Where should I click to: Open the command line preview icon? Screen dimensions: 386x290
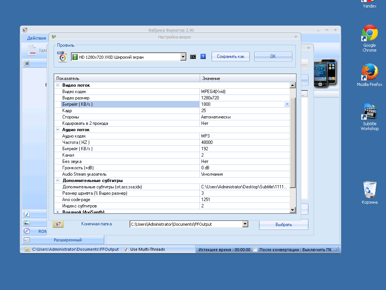[x=193, y=57]
